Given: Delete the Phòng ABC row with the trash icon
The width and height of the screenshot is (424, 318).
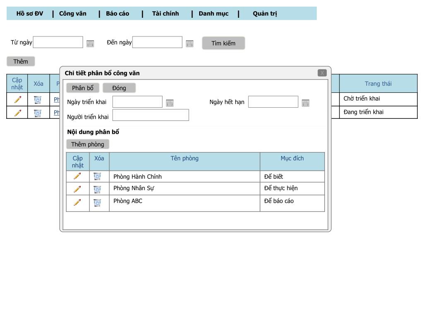Looking at the screenshot, I should pyautogui.click(x=97, y=202).
